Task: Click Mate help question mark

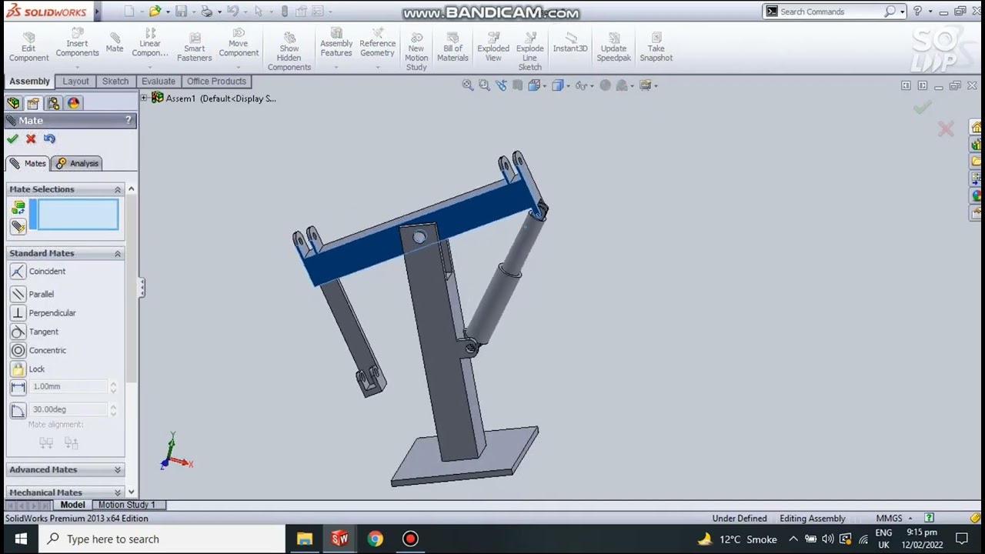Action: coord(129,120)
